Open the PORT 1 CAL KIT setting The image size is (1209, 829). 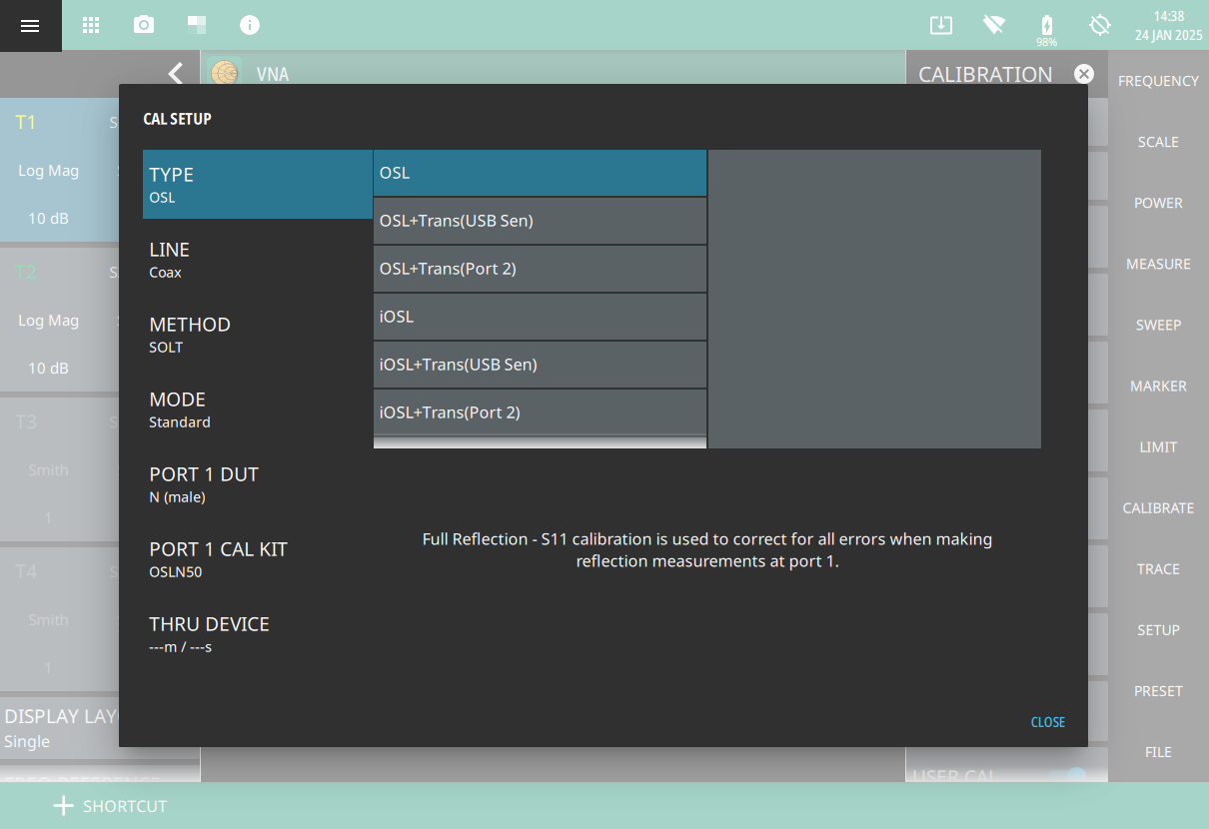[257, 558]
